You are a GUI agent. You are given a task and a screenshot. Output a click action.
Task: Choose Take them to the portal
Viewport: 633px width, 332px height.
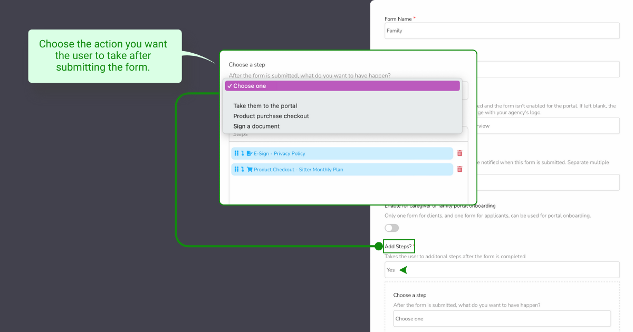[265, 106]
